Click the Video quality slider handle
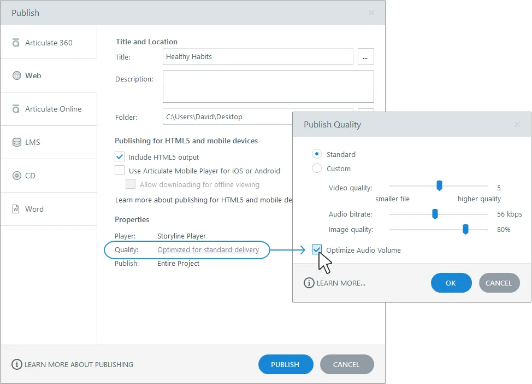The height and width of the screenshot is (384, 532). (x=439, y=186)
